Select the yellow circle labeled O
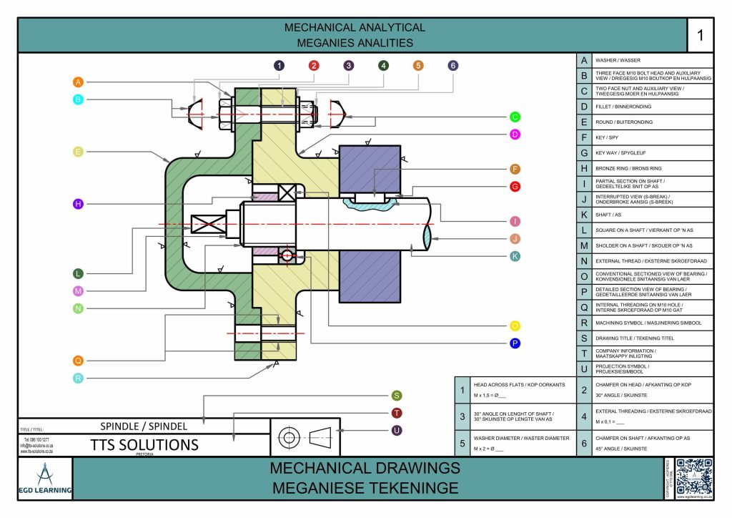732x518 pixels. click(x=515, y=326)
